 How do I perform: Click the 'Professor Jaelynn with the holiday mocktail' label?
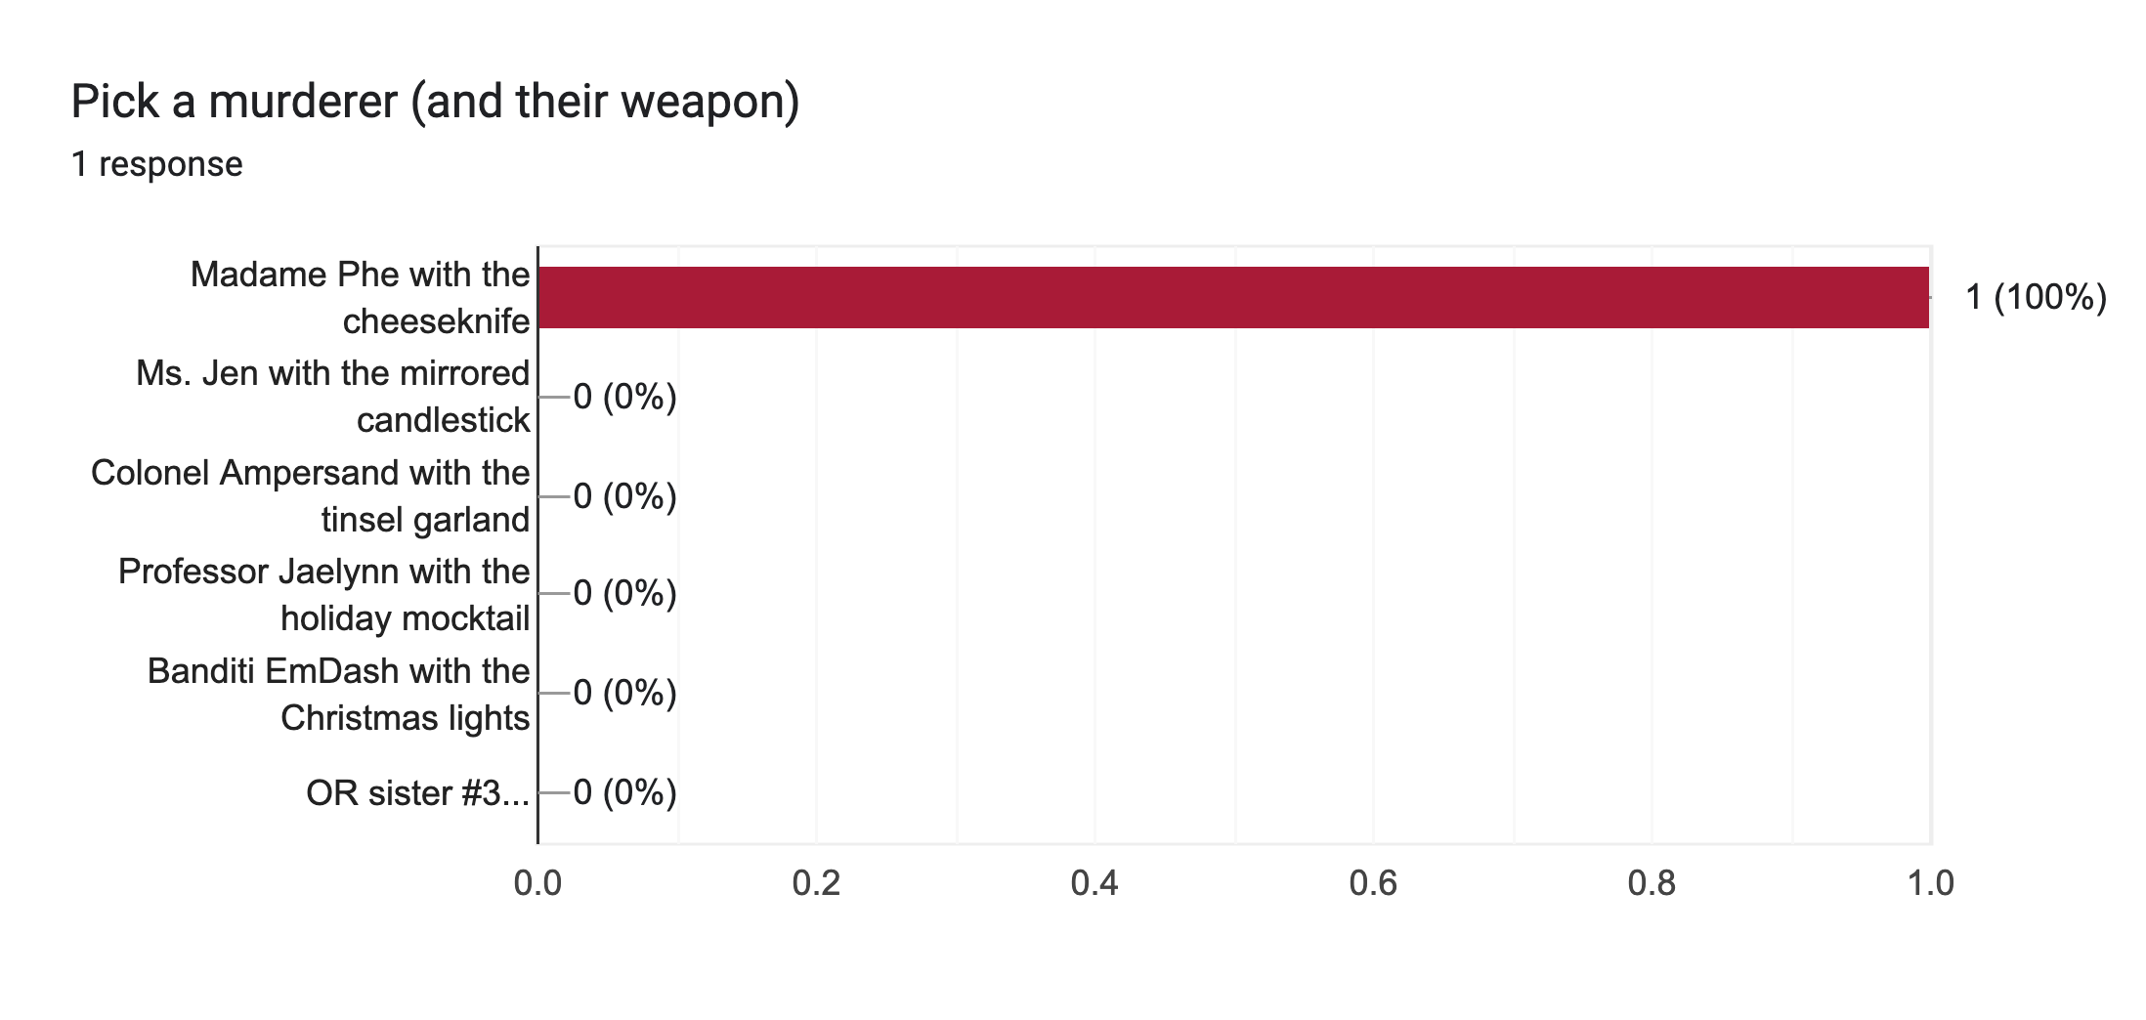click(324, 595)
